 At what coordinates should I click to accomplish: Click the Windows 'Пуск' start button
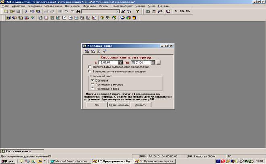point(8,161)
